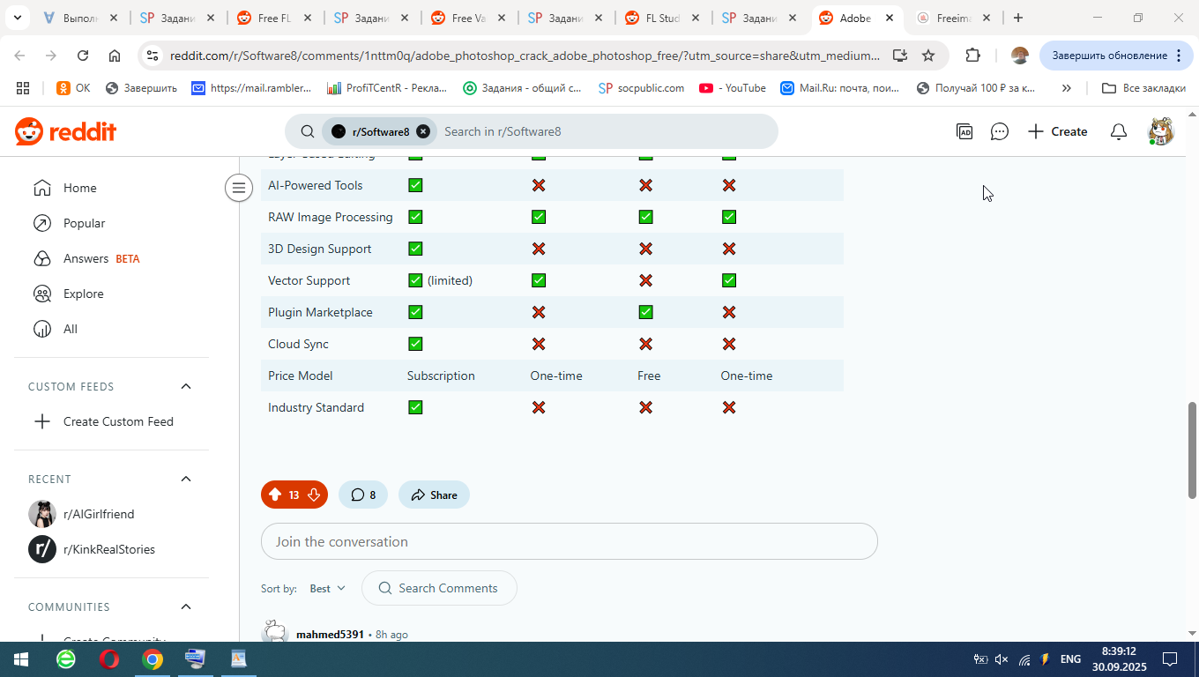Open the All bookmarks folder
The width and height of the screenshot is (1199, 677).
pyautogui.click(x=1143, y=88)
